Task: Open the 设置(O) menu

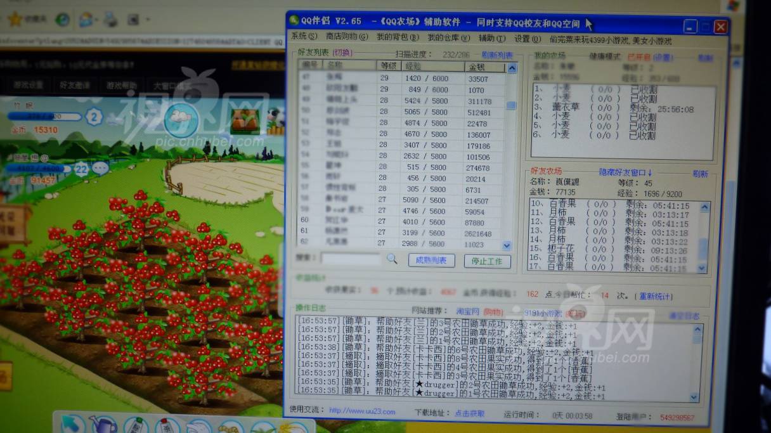Action: coord(526,39)
